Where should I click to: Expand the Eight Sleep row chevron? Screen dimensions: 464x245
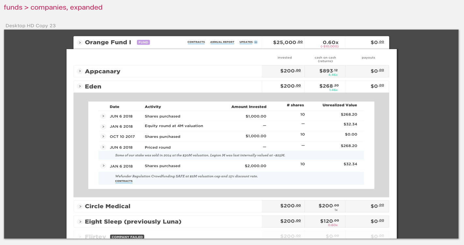80,222
